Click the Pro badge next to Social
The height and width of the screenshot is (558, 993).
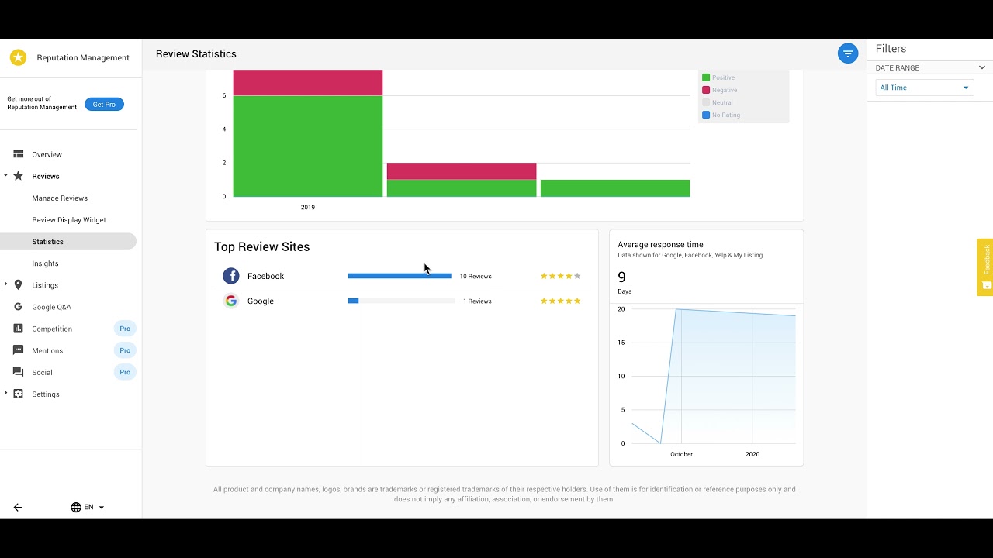125,372
